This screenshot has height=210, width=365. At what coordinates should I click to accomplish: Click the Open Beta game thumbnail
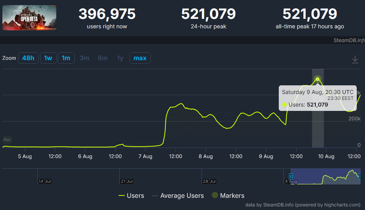coord(29,18)
